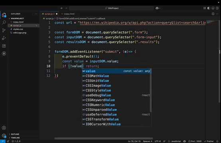Click the suggestion list vertical scrollbar
221x143 pixels.
click(x=151, y=91)
